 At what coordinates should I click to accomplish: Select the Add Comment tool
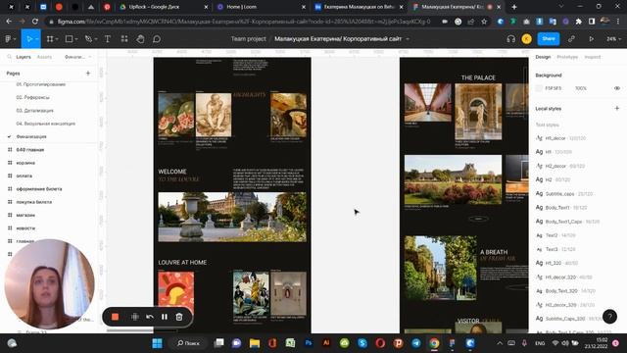[157, 39]
